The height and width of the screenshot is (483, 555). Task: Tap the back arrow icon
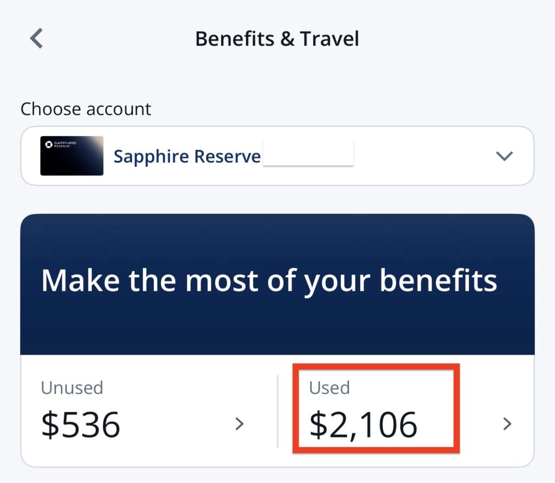36,39
